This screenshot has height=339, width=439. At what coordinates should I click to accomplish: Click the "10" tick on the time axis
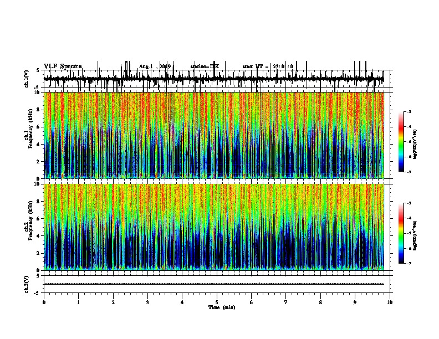390,302
